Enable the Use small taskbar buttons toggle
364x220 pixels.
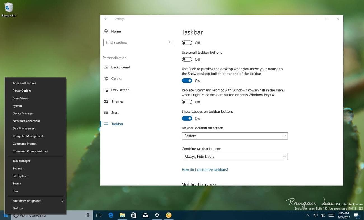point(187,59)
